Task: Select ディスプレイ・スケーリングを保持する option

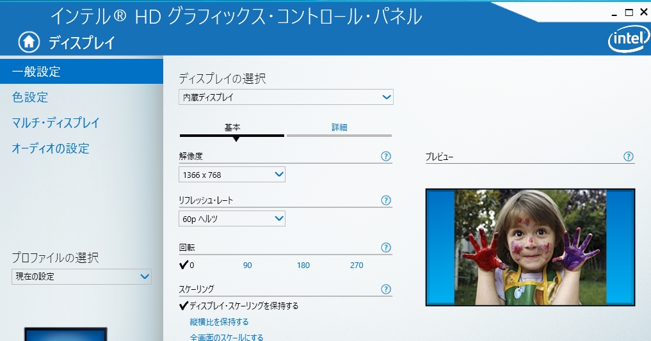Action: pos(239,306)
